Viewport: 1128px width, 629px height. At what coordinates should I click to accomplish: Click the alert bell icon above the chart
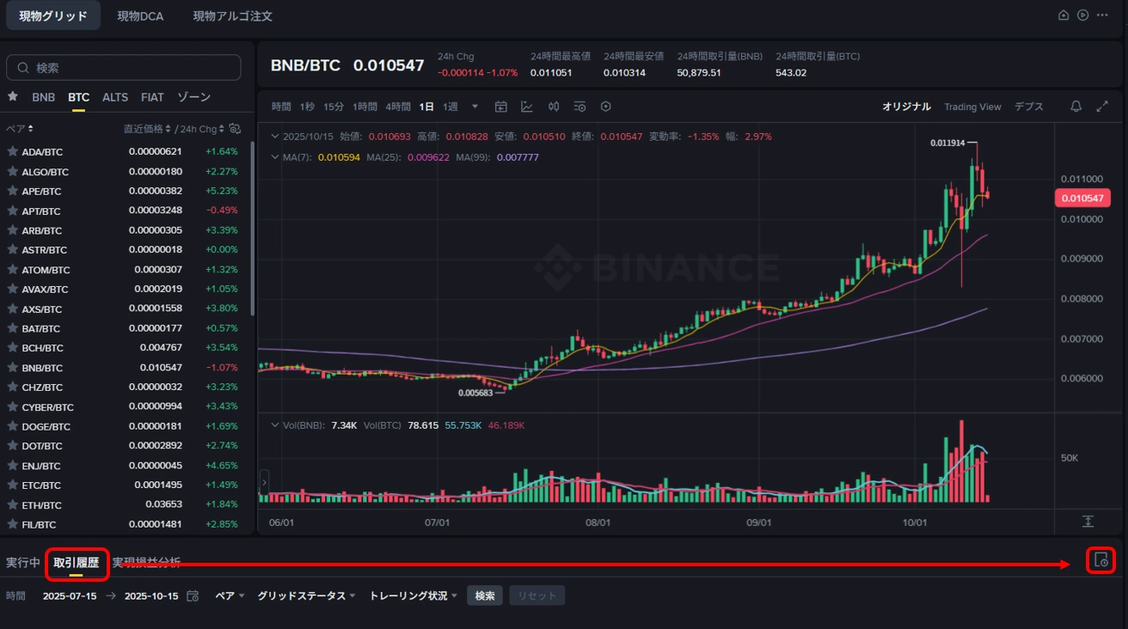click(1076, 106)
